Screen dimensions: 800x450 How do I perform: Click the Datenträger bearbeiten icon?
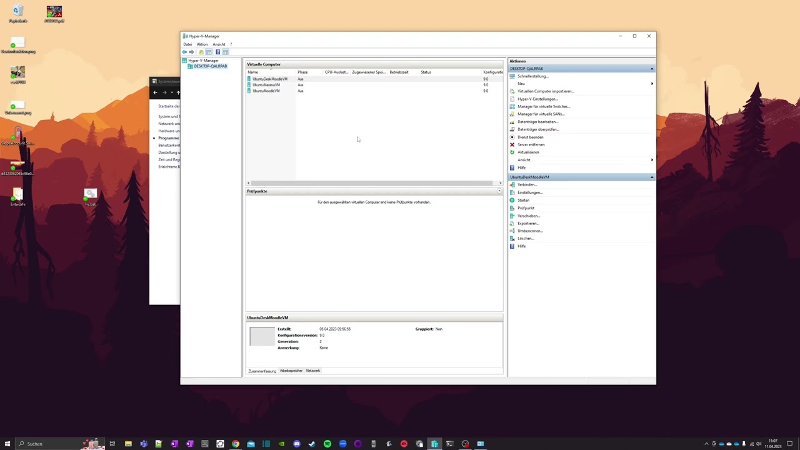coord(512,122)
